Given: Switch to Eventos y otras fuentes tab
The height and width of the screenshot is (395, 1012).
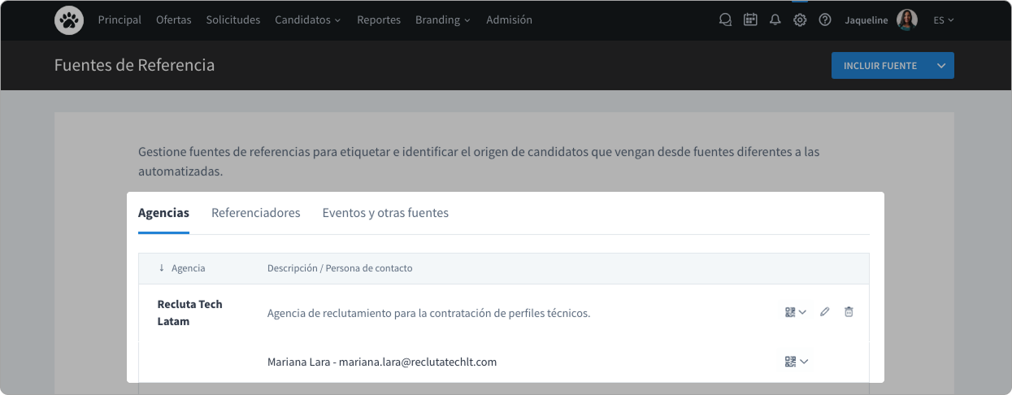Looking at the screenshot, I should coord(385,213).
